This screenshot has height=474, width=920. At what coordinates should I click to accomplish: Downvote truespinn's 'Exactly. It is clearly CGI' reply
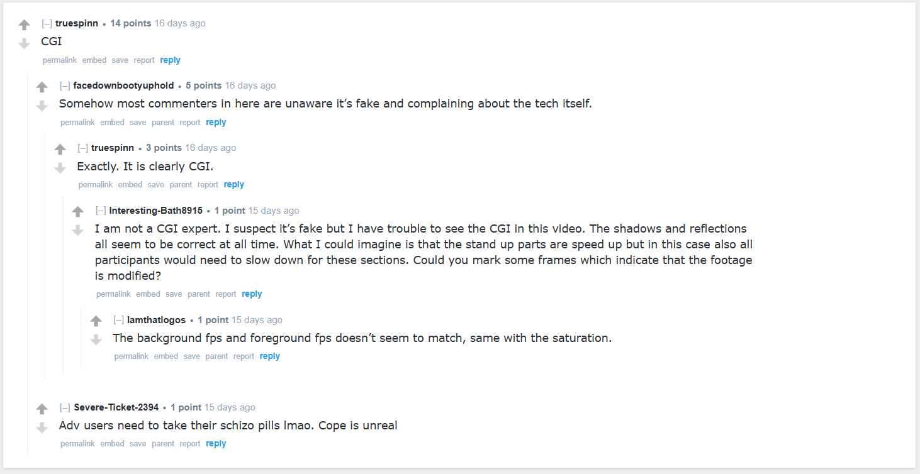[60, 168]
